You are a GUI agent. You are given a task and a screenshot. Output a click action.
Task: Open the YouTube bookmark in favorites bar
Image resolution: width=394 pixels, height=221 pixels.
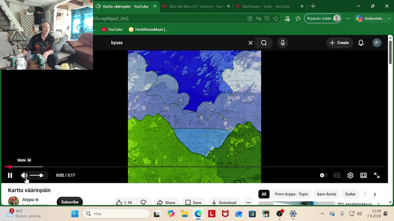tap(112, 29)
